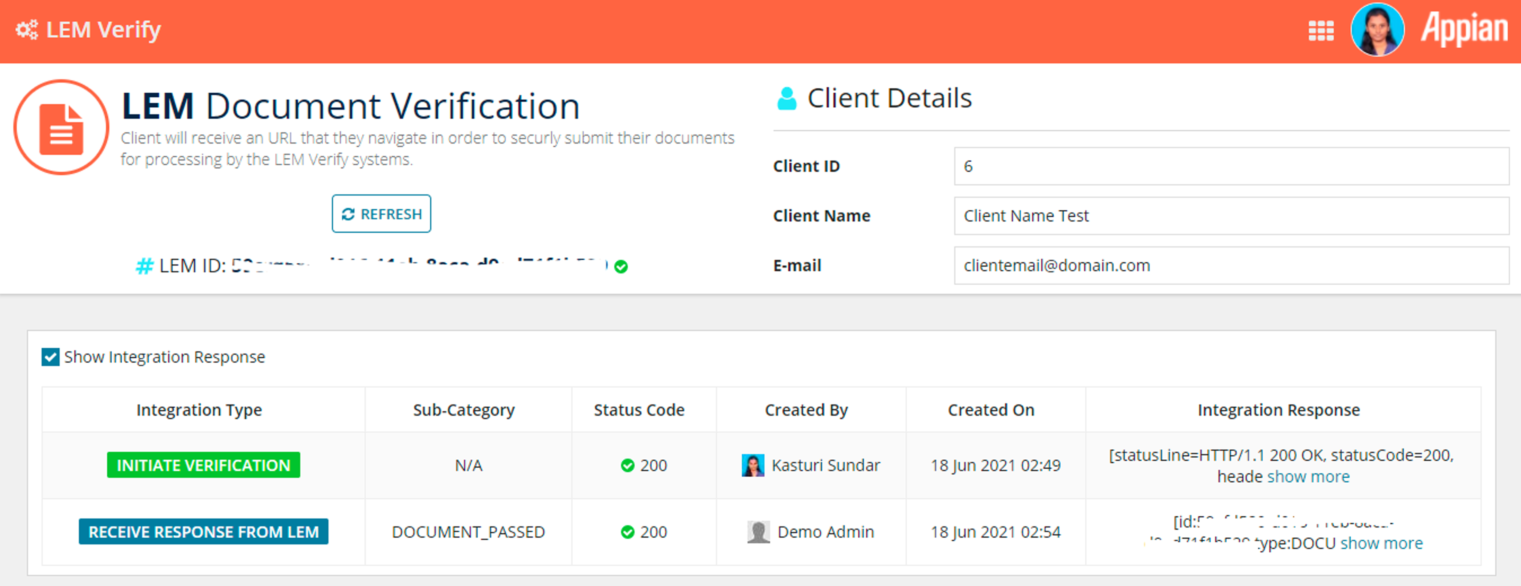The width and height of the screenshot is (1521, 586).
Task: Focus the E-mail field
Action: (x=1231, y=266)
